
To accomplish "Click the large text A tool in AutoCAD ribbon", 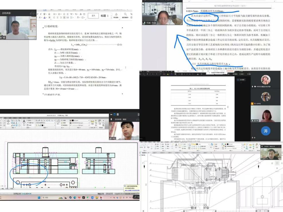I will click(25, 121).
